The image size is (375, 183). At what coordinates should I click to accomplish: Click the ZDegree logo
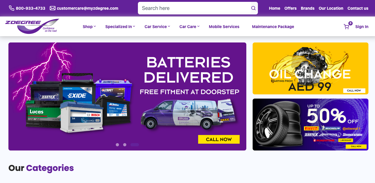click(32, 26)
